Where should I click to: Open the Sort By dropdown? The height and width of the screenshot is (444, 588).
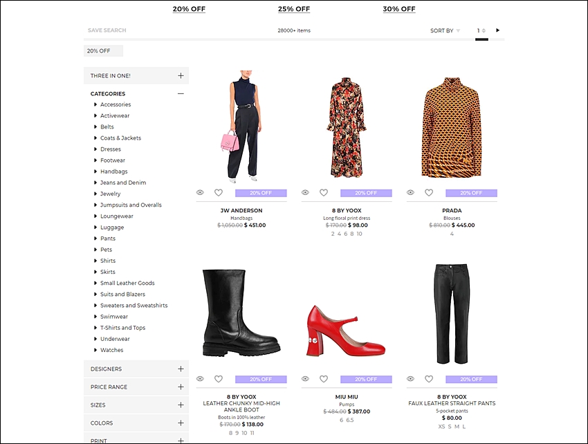[445, 30]
